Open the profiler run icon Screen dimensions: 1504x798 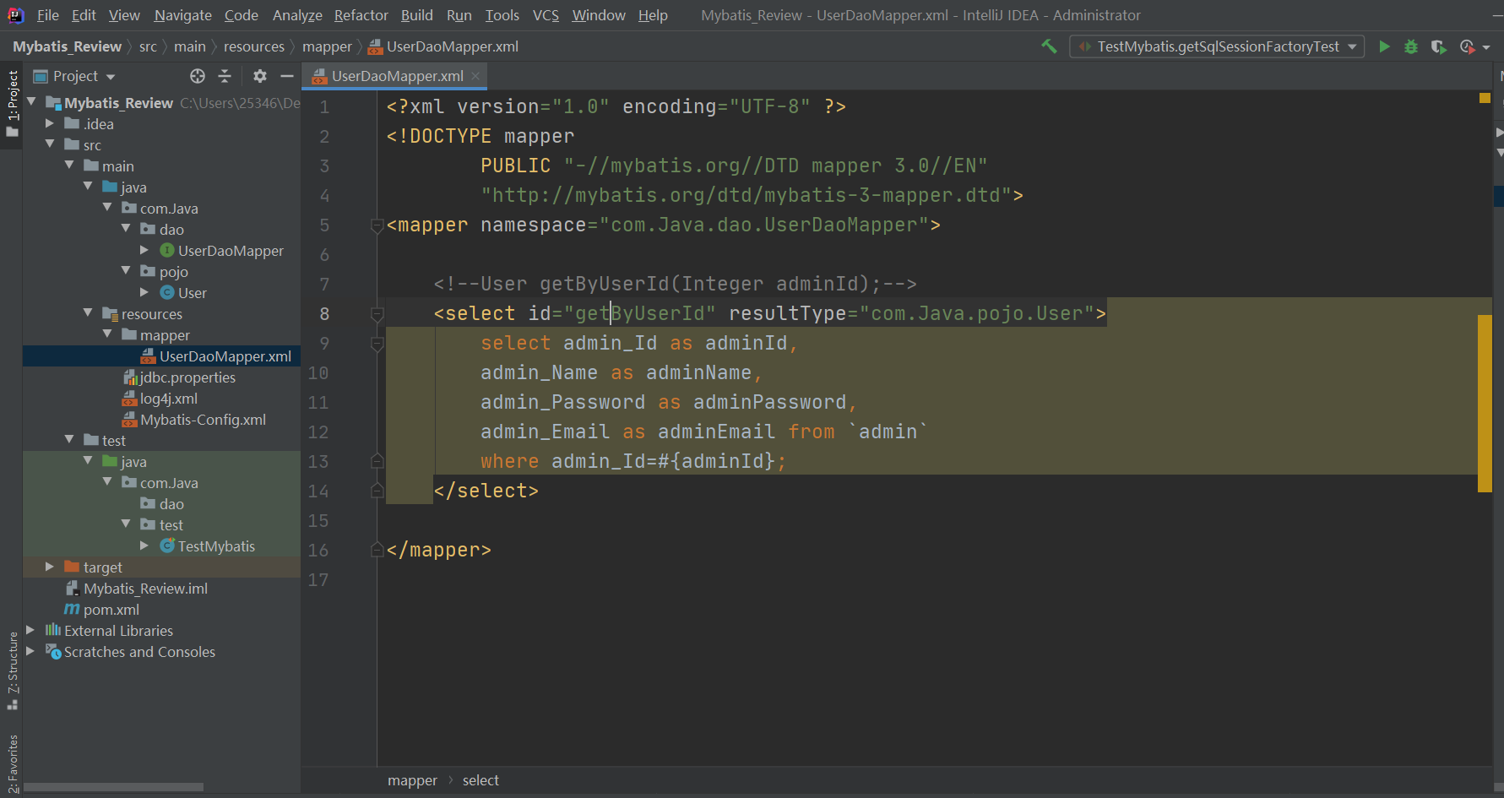click(x=1467, y=46)
